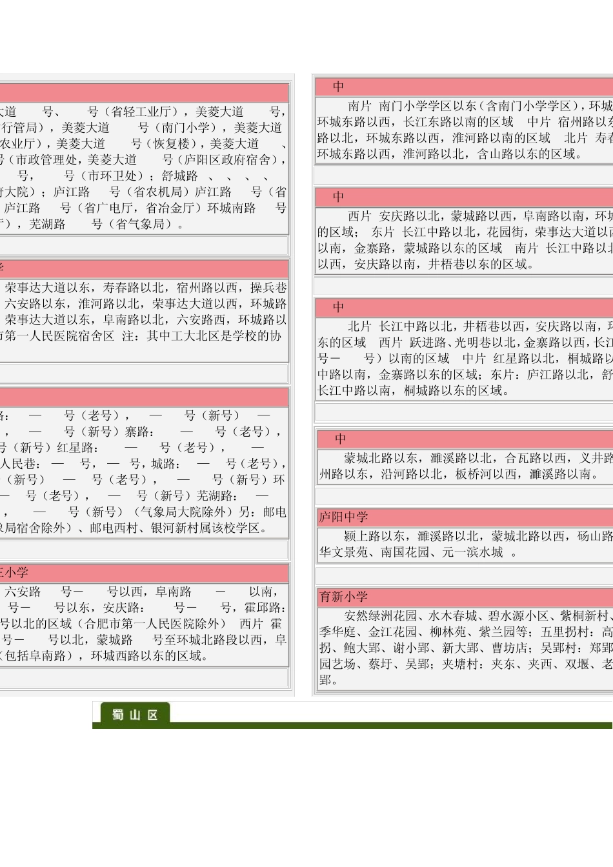Click the line "南片 南门小学学区以东(含南门小学学区)"

(x=479, y=106)
